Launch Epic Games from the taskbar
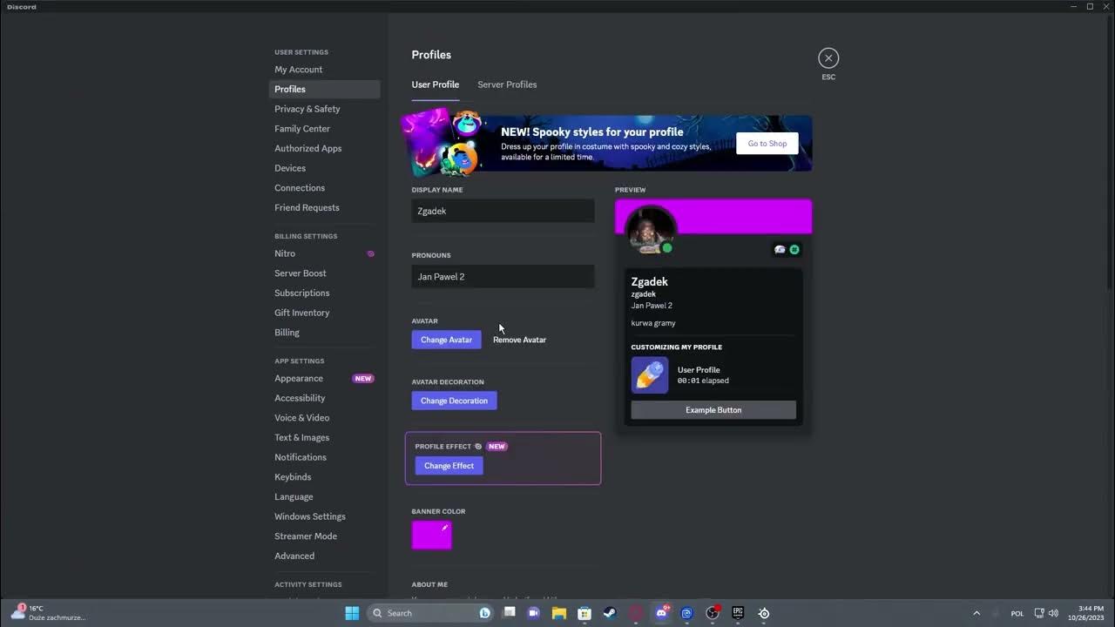Viewport: 1115px width, 627px height. [738, 613]
